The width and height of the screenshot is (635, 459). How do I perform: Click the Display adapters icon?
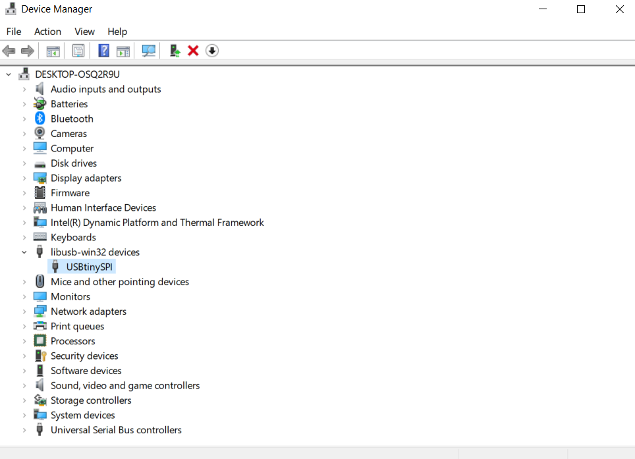[x=40, y=178]
